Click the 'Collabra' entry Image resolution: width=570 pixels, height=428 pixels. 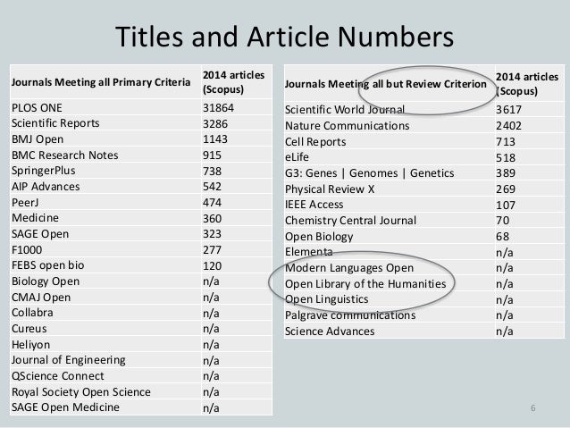[32, 313]
